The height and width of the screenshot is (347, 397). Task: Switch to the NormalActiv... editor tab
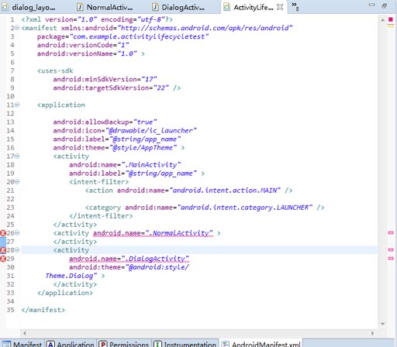[x=106, y=7]
